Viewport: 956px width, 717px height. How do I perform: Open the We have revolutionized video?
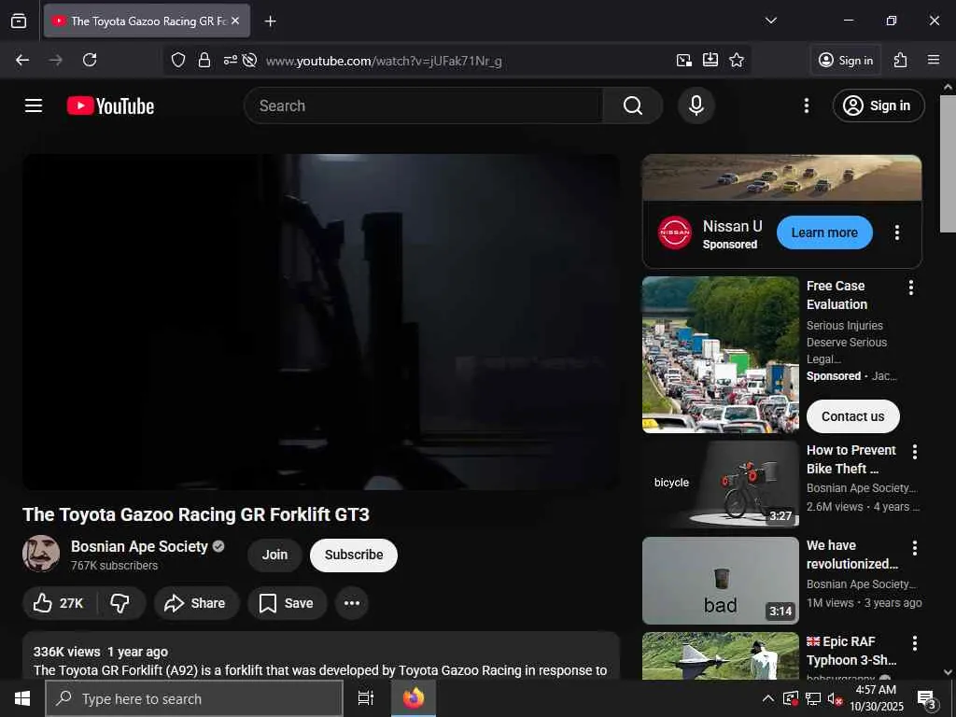coord(851,555)
